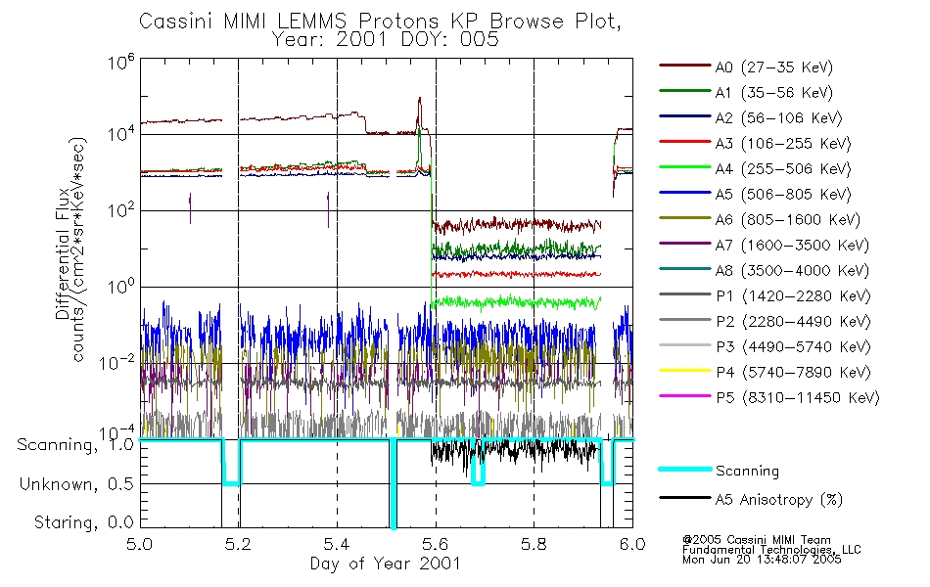Image resolution: width=930 pixels, height=587 pixels.
Task: Click the A1 (35-56 KeV) legend label
Action: [x=773, y=93]
